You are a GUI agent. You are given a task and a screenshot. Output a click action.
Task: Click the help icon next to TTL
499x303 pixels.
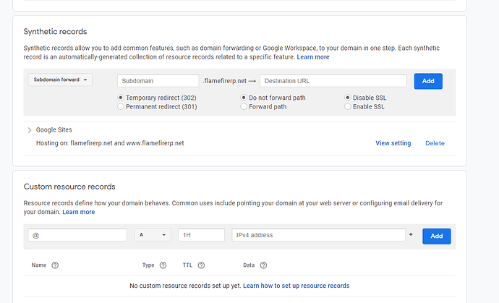201,265
